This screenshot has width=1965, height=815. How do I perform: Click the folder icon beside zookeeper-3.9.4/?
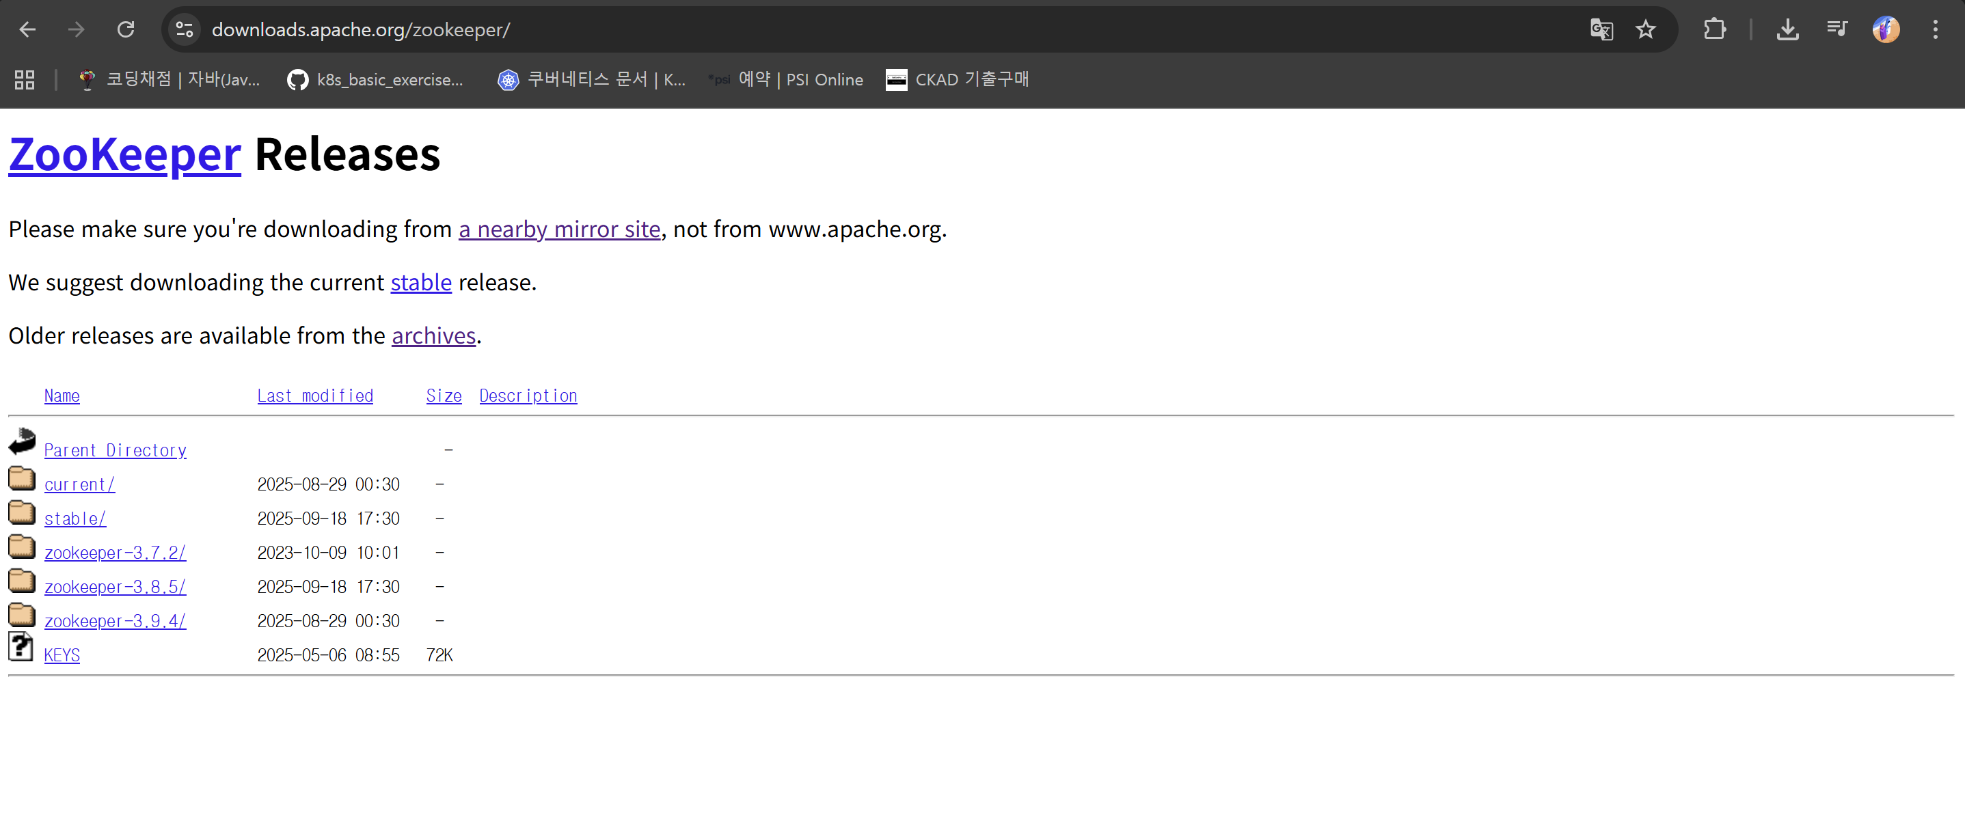(21, 616)
